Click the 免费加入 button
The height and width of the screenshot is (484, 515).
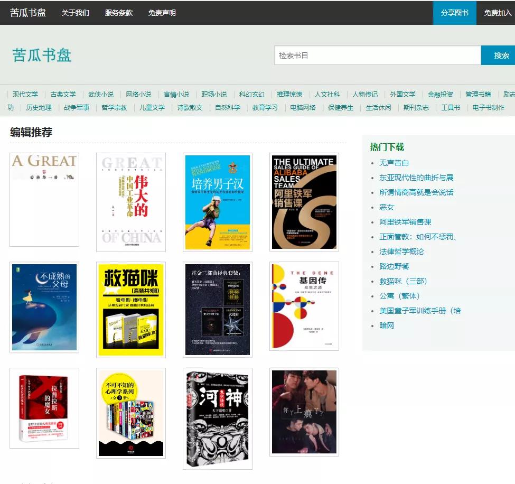coord(497,13)
